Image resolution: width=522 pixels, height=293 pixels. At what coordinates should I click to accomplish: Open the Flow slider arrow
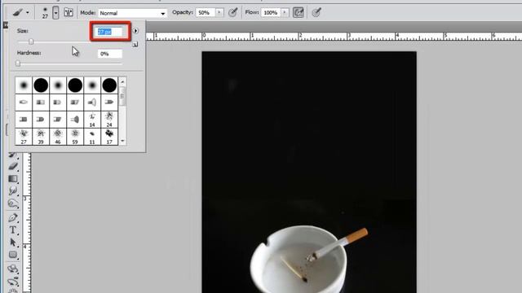(x=285, y=13)
